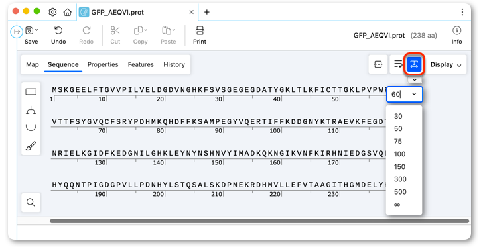This screenshot has width=485, height=247.
Task: Choose 100 from the width list
Action: pyautogui.click(x=399, y=154)
